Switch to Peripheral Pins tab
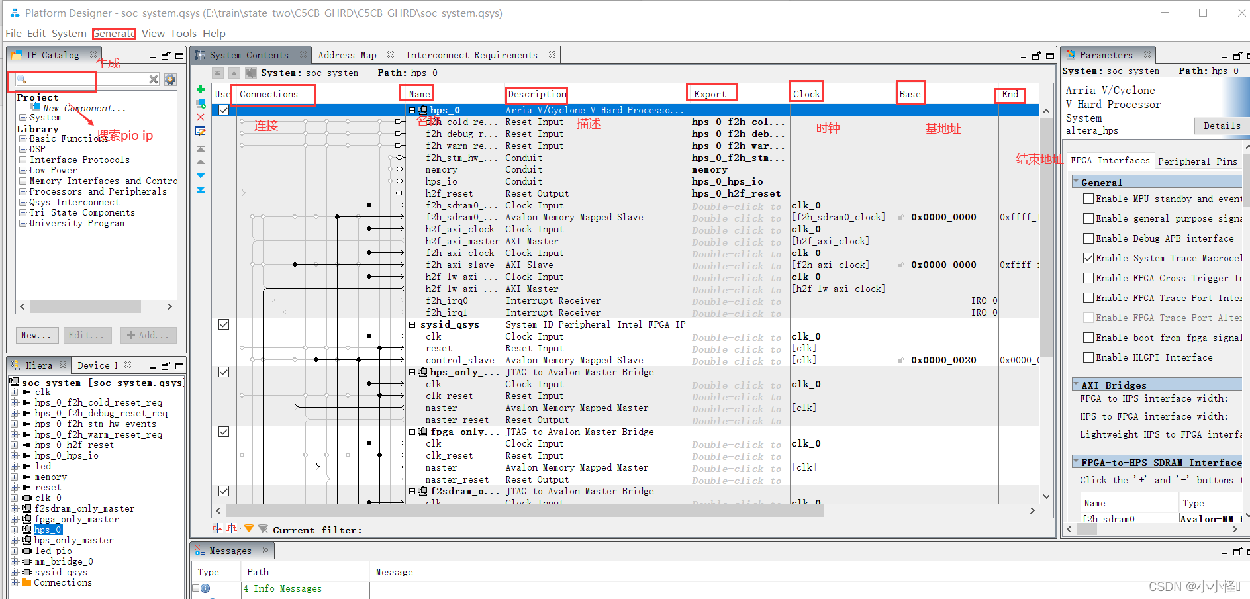Screen dimensions: 1250x599 (1198, 161)
